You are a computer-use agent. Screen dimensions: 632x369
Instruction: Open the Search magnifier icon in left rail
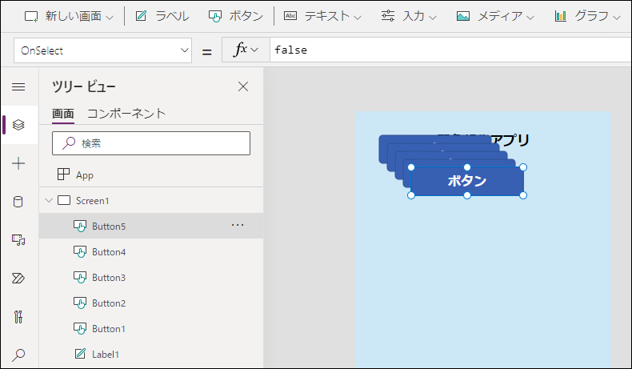(18, 355)
